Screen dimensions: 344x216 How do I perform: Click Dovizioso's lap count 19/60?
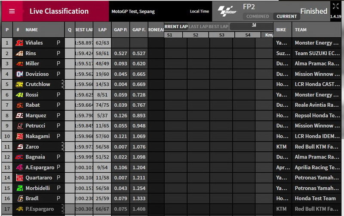[x=102, y=74]
